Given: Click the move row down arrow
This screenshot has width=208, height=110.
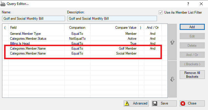Looking at the screenshot, I should [172, 79].
